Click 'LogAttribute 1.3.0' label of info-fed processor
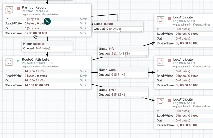Viewport: 213px width, 138px height. point(185,21)
